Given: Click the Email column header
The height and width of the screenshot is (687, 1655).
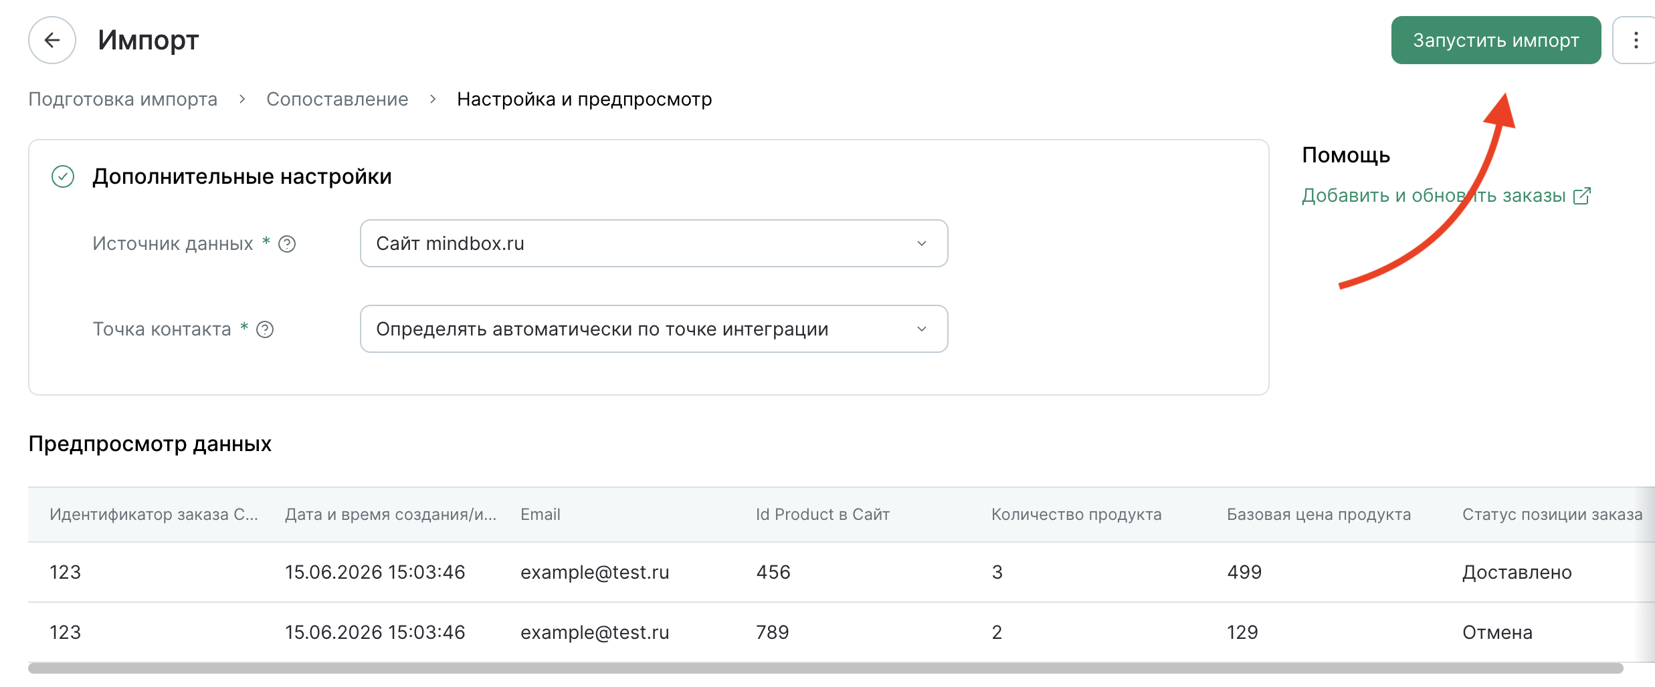Looking at the screenshot, I should 541,515.
